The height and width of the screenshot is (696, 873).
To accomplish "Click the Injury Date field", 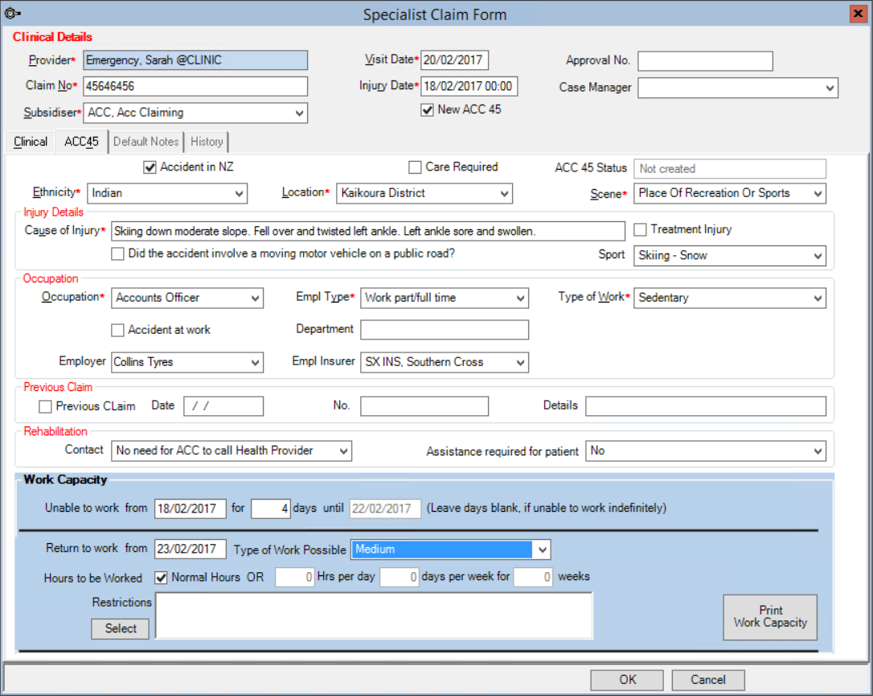I will pos(469,86).
